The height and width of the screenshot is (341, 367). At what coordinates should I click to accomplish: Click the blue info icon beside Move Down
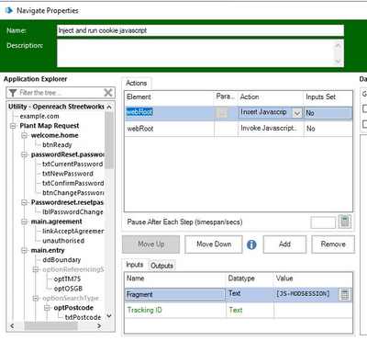[251, 244]
